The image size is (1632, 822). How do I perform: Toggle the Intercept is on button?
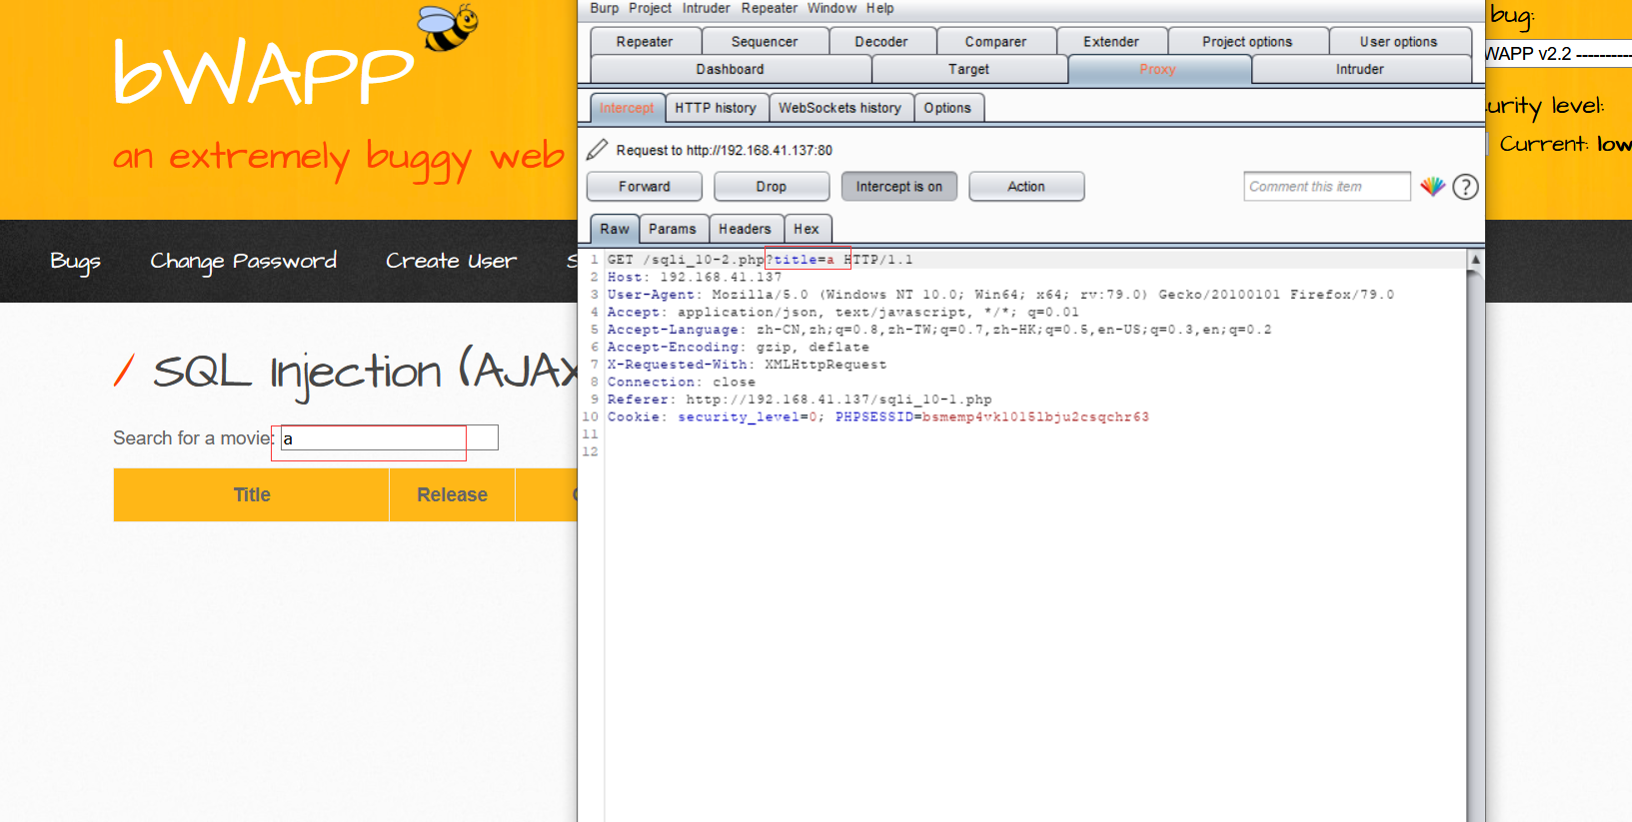tap(898, 187)
